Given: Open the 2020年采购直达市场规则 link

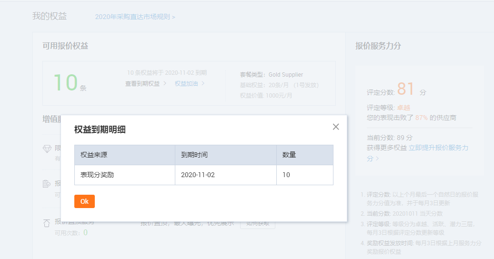Looking at the screenshot, I should click(135, 17).
